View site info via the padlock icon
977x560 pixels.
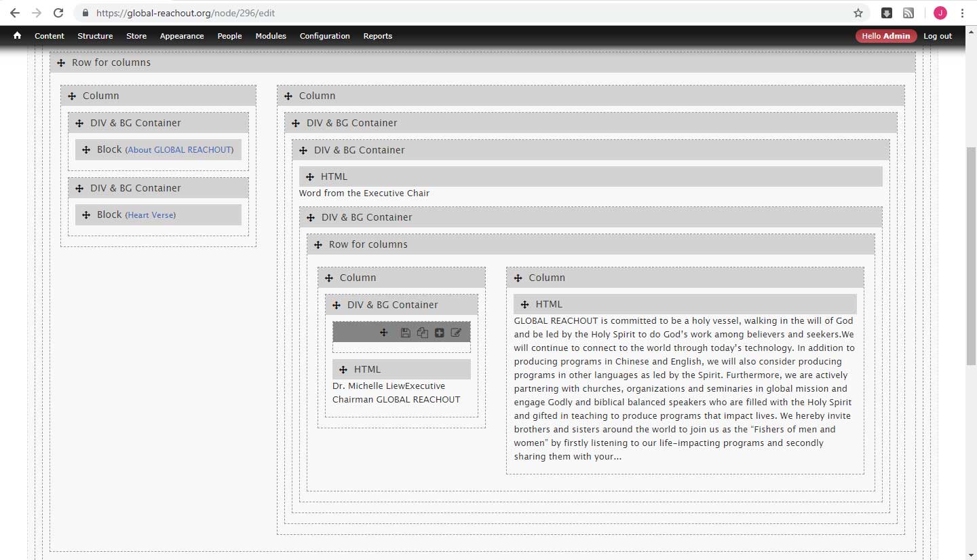85,13
